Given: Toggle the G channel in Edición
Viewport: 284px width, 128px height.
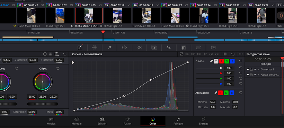Looking at the screenshot, I should [x=227, y=61].
